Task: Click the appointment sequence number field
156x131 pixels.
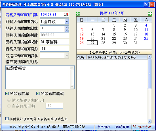Action: pos(54,49)
